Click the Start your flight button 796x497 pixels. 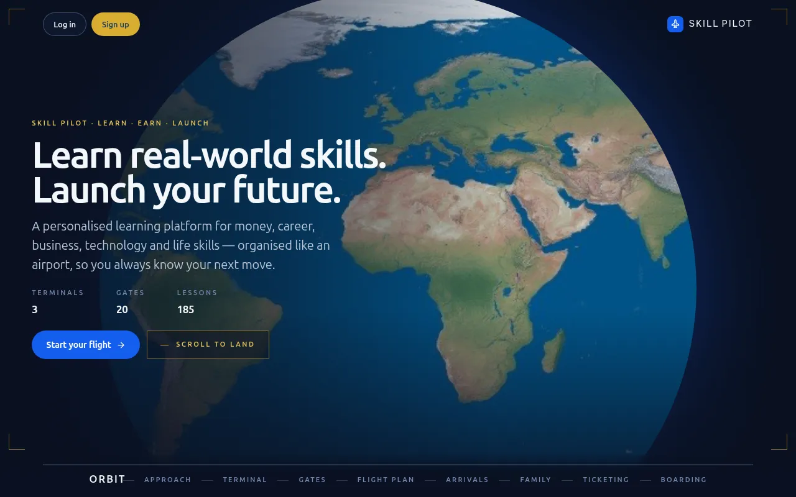pos(86,345)
